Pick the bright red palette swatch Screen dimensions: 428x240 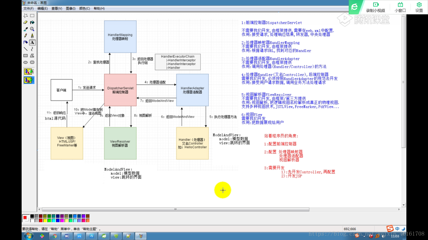(x=41, y=220)
